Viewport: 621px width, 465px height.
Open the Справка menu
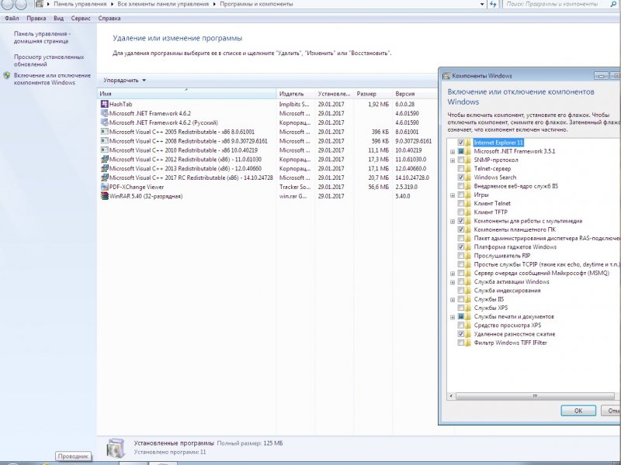tap(109, 18)
